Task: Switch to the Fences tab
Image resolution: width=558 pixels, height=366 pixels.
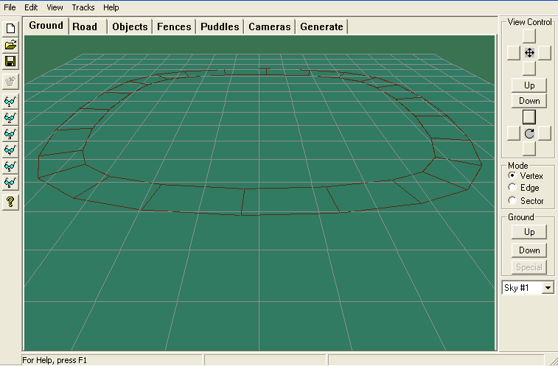Action: coord(174,27)
